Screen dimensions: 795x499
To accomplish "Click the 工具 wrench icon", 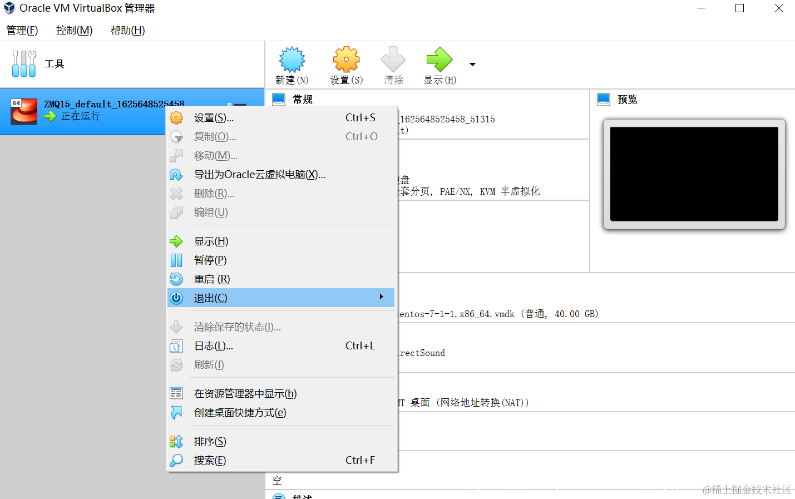I will (24, 63).
